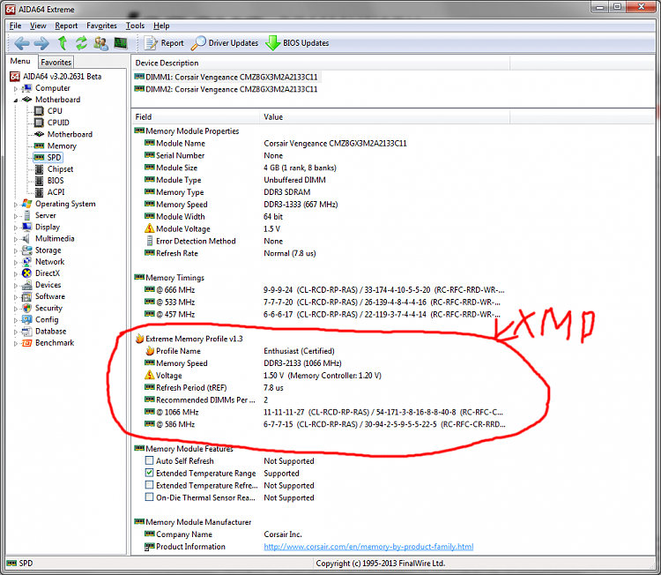This screenshot has width=661, height=575.
Task: Refresh using the green circular arrows icon
Action: coord(81,42)
